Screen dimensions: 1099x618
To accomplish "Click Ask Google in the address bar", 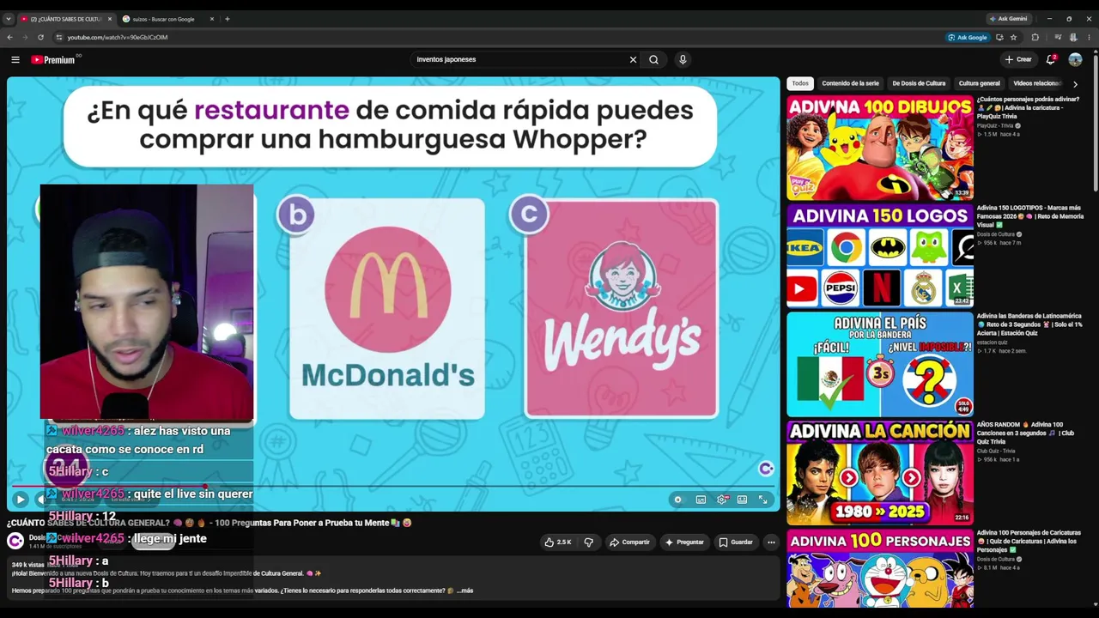I will tap(968, 37).
